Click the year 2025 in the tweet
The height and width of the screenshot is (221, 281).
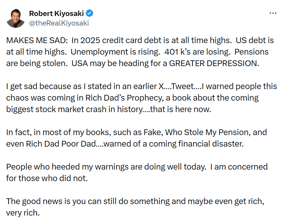pos(90,40)
